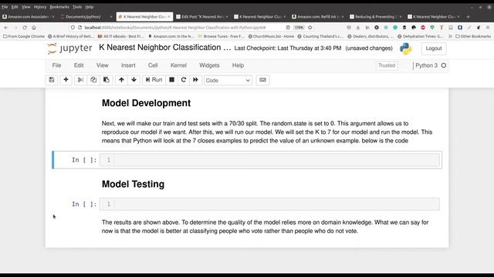Reload the page with refresh icon
Image resolution: width=494 pixels, height=277 pixels.
click(25, 28)
